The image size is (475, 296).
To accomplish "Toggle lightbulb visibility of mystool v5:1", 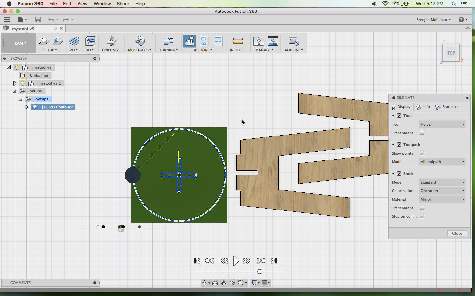I will [22, 83].
